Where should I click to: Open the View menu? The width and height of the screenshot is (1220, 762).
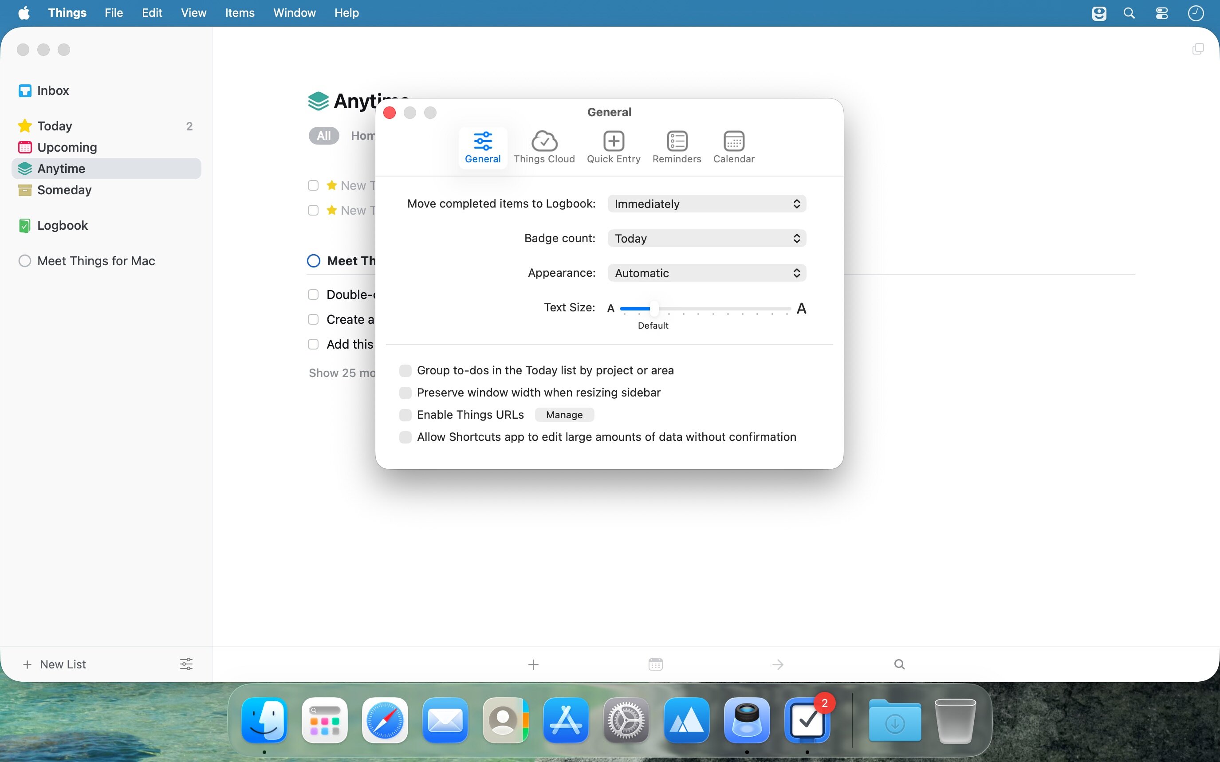193,12
